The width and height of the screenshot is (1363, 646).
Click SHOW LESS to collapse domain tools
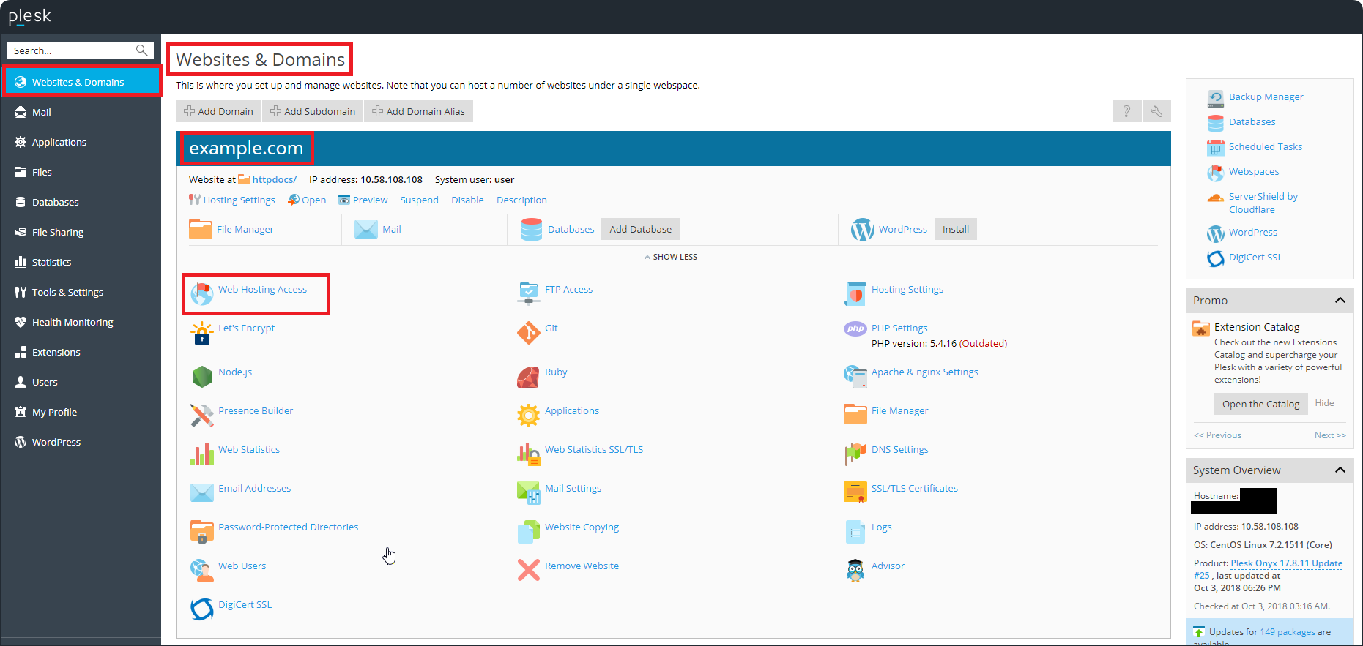coord(671,257)
